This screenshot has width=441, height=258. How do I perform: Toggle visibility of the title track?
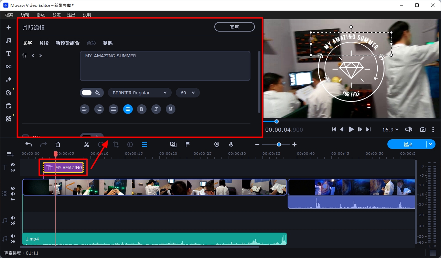tap(13, 165)
